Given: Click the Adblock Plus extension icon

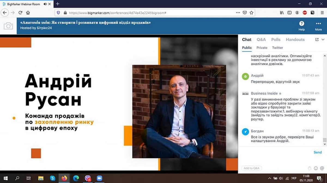Looking at the screenshot, I should point(305,12).
